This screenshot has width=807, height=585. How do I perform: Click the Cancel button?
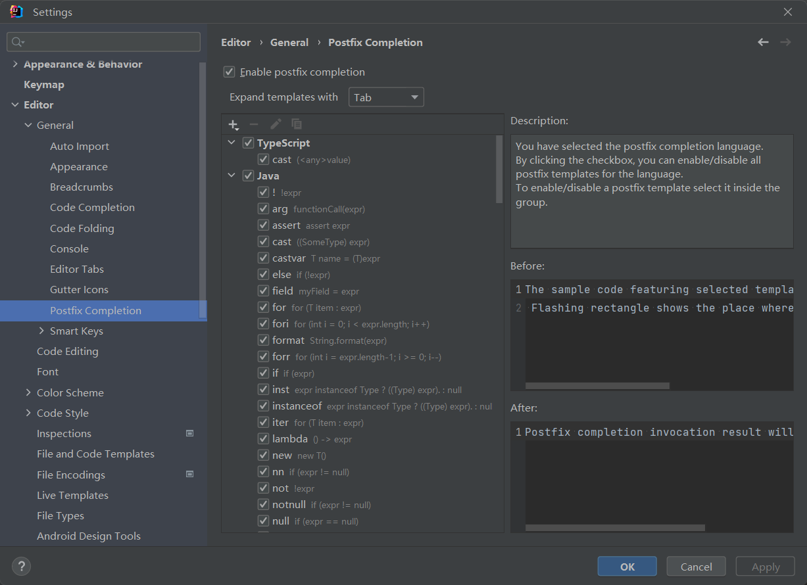pos(696,567)
